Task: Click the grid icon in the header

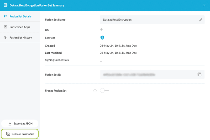Action: pos(6,5)
